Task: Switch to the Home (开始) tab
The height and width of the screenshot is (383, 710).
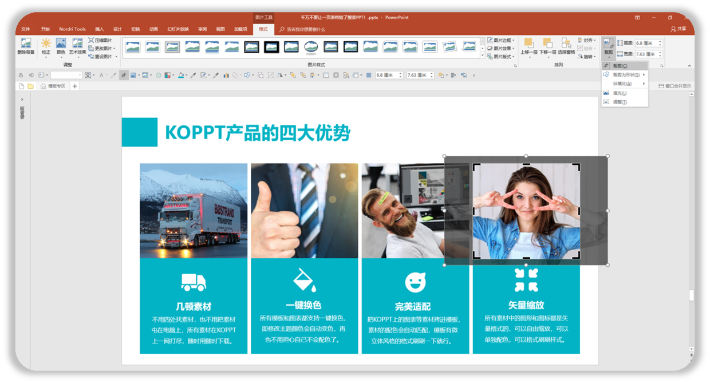Action: [45, 29]
